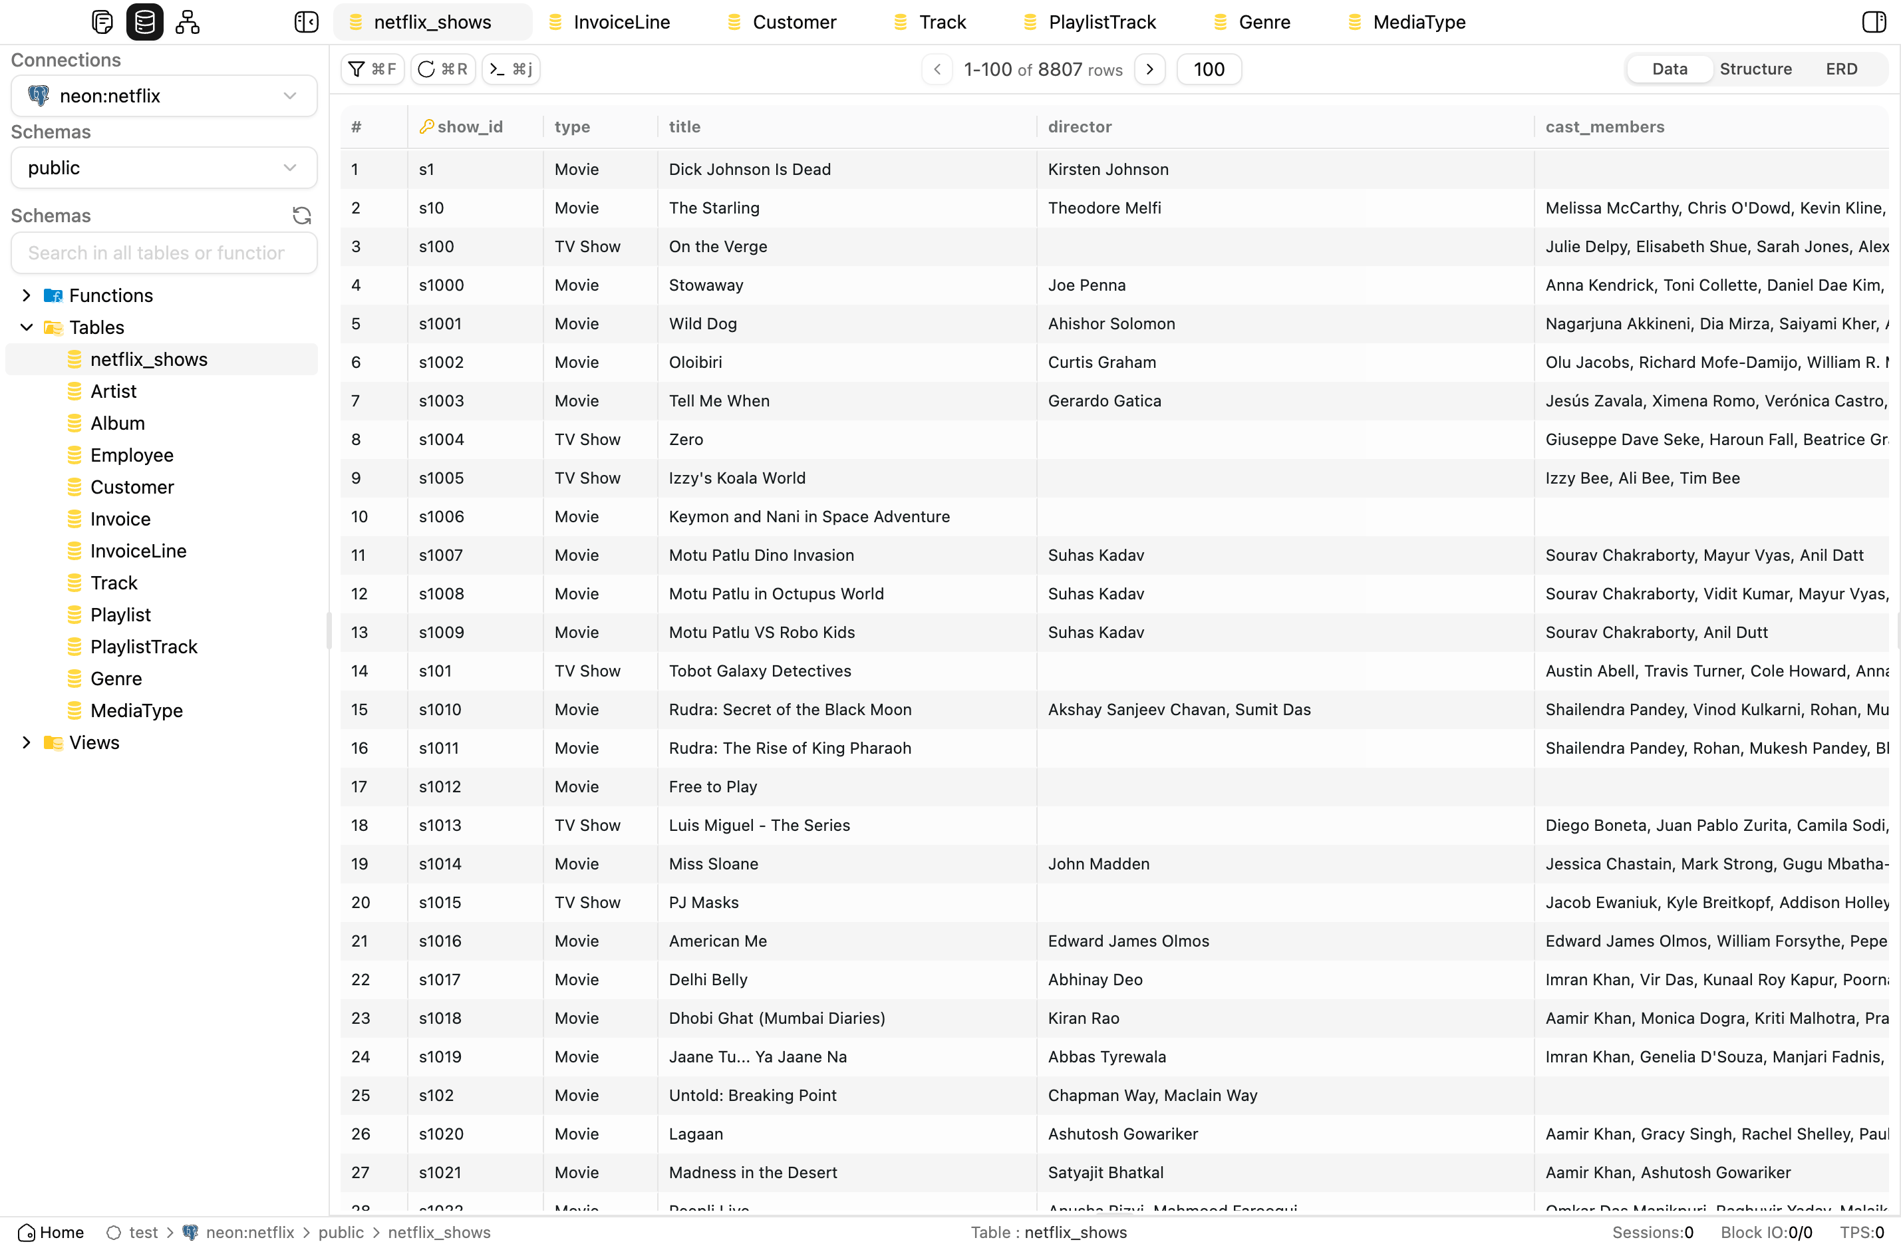Open the public schema dropdown
Image resolution: width=1901 pixels, height=1248 pixels.
point(164,168)
